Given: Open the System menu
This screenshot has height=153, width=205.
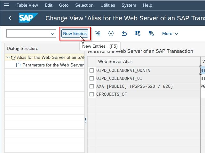Looking at the screenshot, I should click(x=129, y=5).
